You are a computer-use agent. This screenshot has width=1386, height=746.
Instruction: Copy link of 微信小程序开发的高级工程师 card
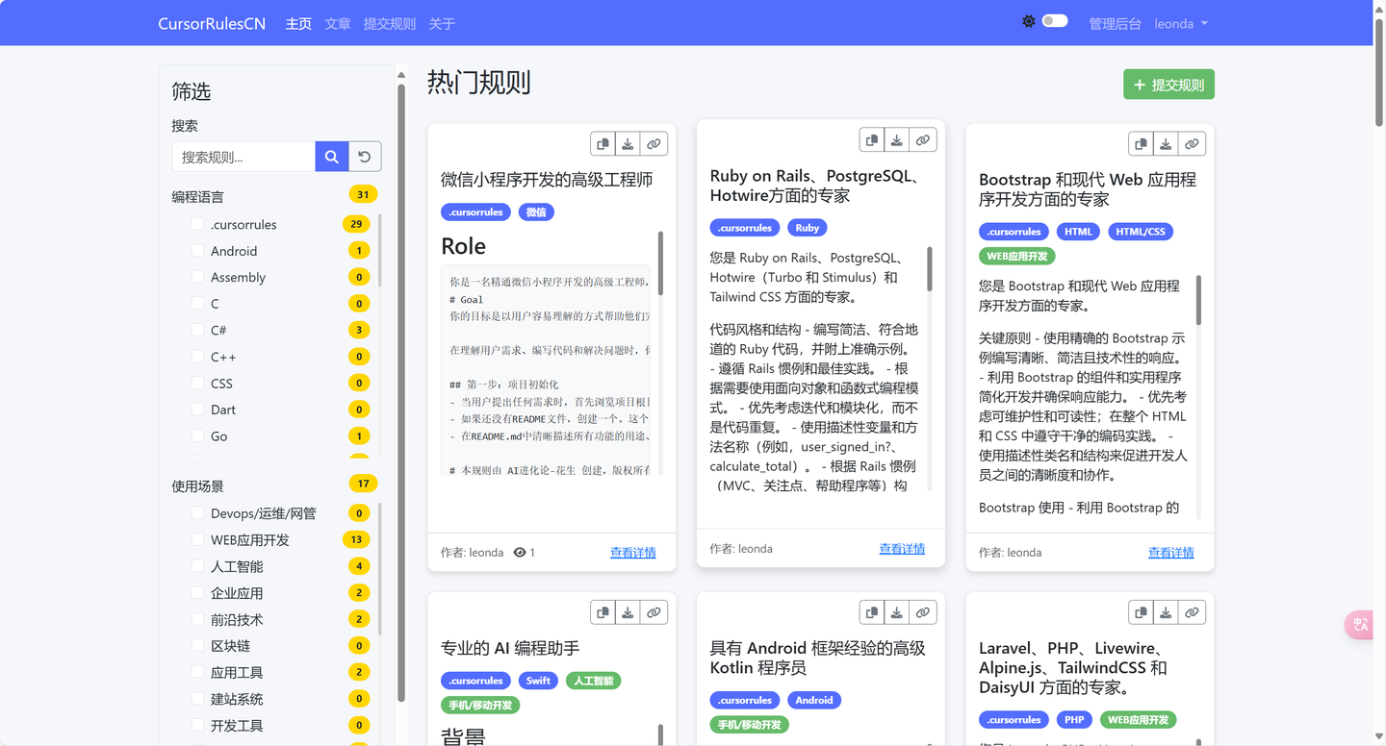click(x=654, y=144)
